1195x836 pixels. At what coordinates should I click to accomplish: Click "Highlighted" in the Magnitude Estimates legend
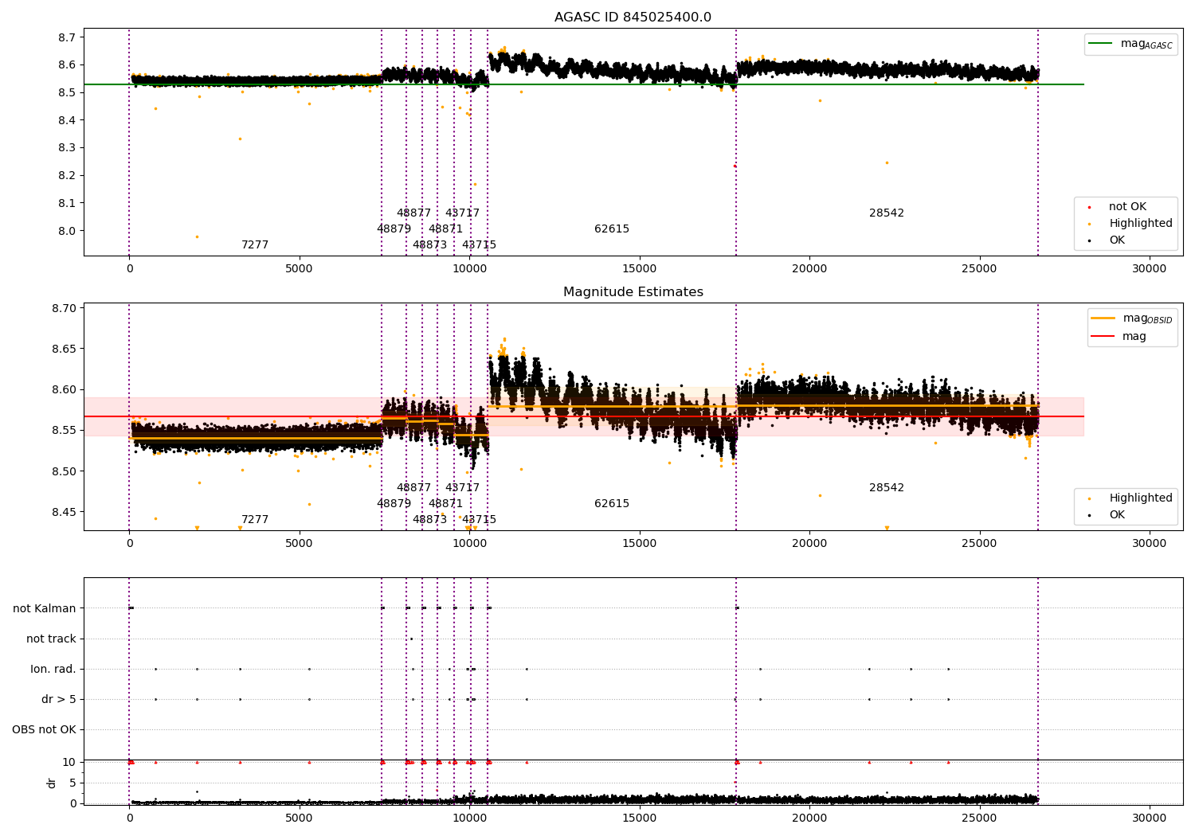point(1141,498)
